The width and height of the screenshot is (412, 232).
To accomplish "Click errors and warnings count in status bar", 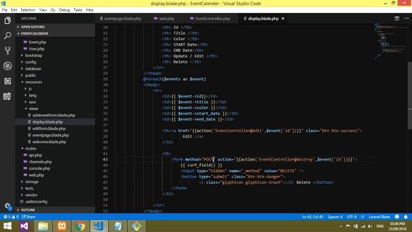I will (x=11, y=217).
